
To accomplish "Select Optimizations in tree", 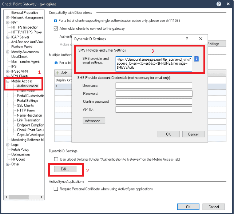I will 21,154.
